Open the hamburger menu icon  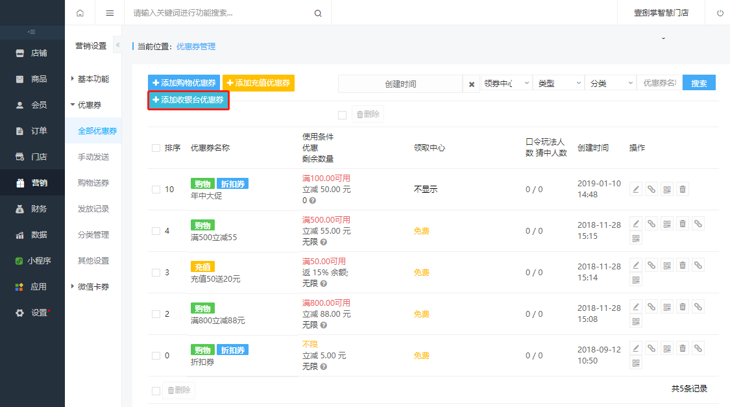click(110, 13)
